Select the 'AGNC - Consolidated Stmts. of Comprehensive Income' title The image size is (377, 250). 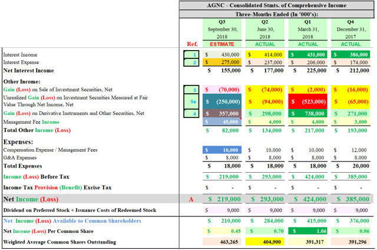click(x=276, y=5)
